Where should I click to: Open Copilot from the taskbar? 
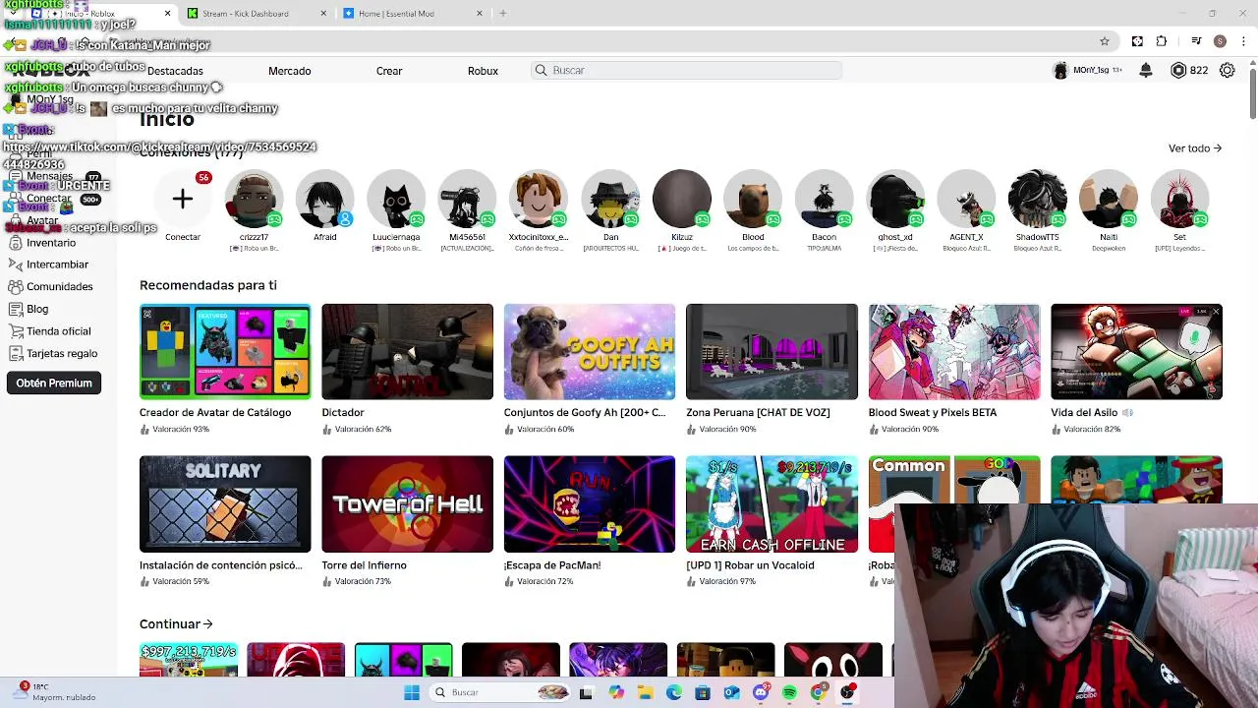click(x=616, y=692)
